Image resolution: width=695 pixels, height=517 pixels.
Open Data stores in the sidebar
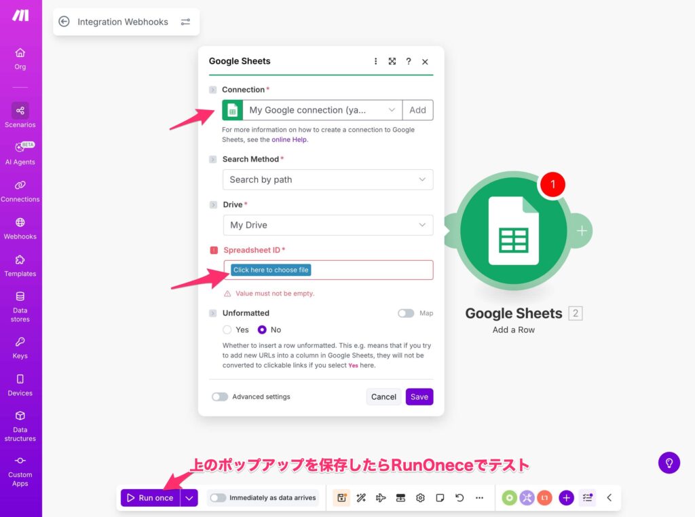click(x=20, y=306)
